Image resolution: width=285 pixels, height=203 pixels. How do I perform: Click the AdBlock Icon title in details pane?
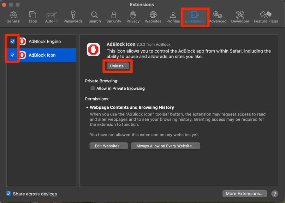click(x=121, y=44)
